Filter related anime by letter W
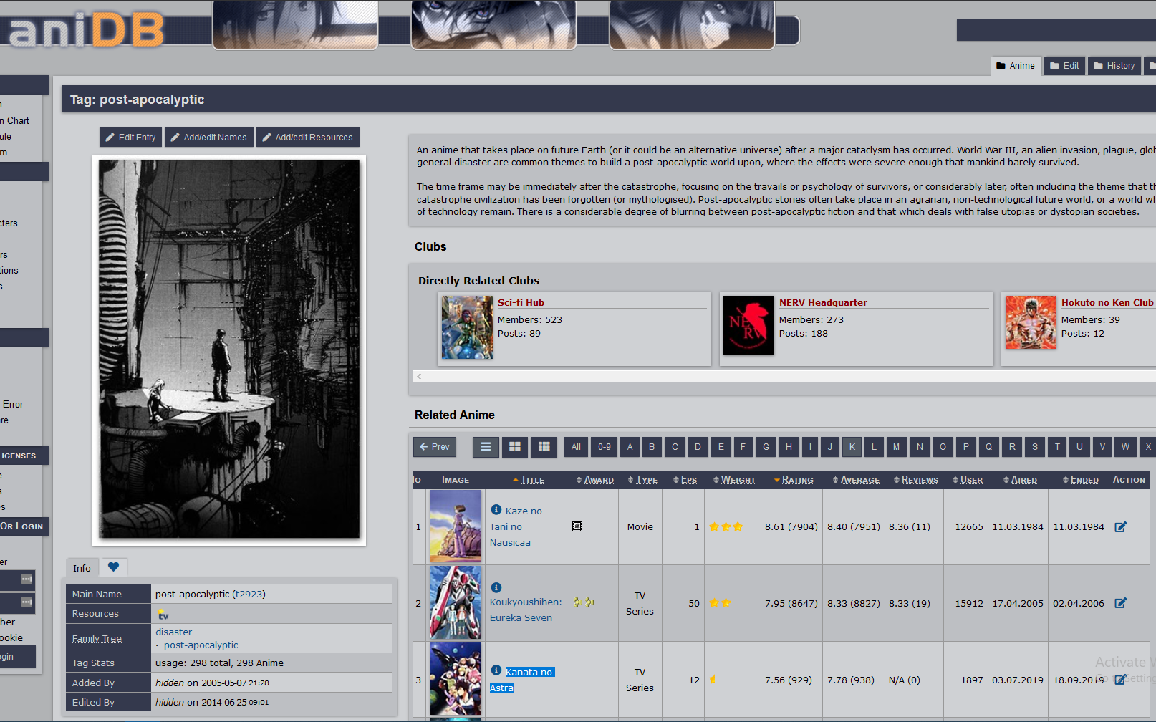Screen dimensions: 1156x722 [x=1125, y=447]
